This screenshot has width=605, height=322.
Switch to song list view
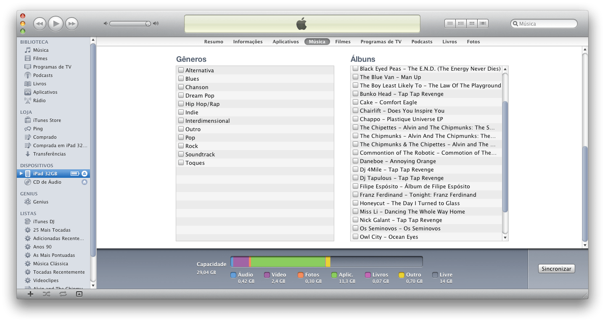[450, 24]
